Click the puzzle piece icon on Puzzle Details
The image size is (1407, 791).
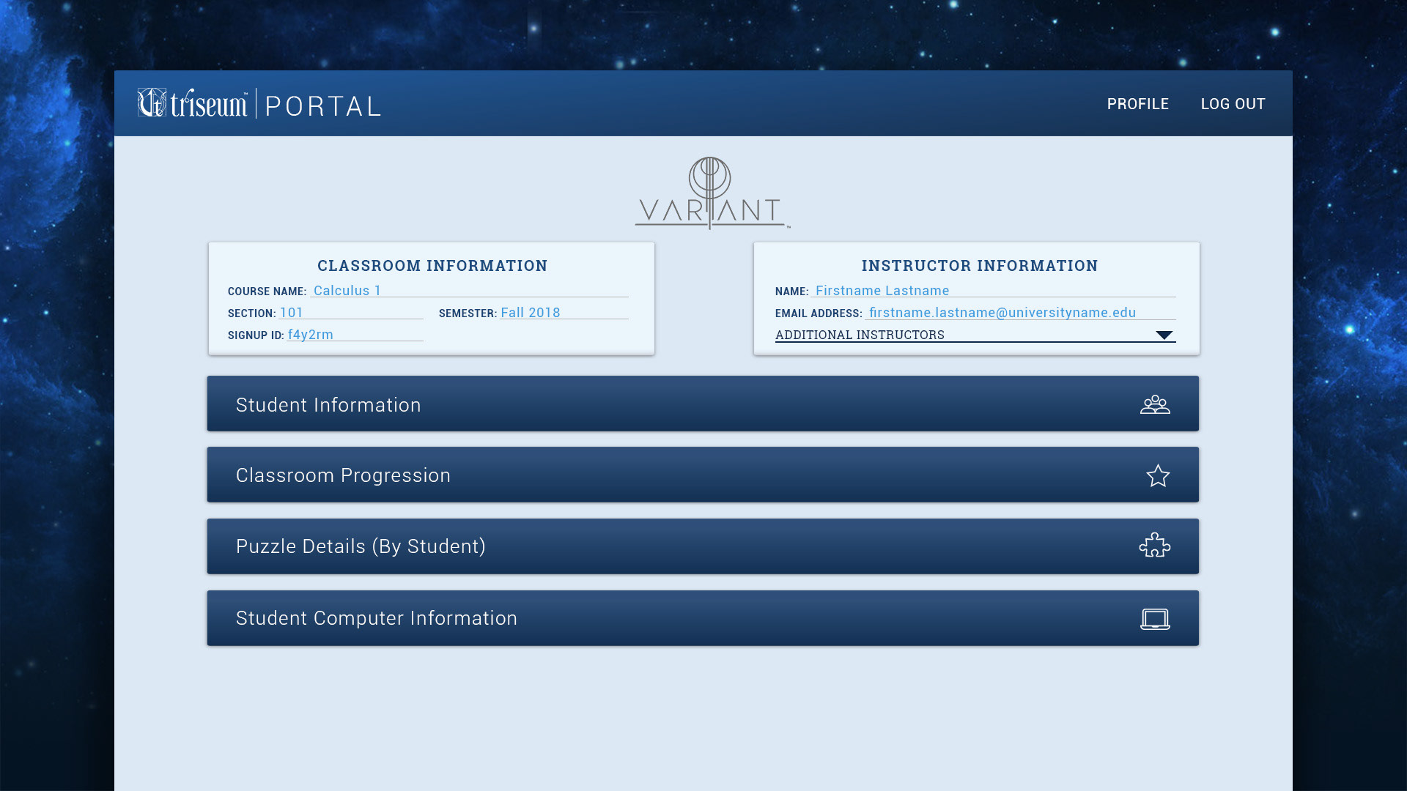(1155, 546)
